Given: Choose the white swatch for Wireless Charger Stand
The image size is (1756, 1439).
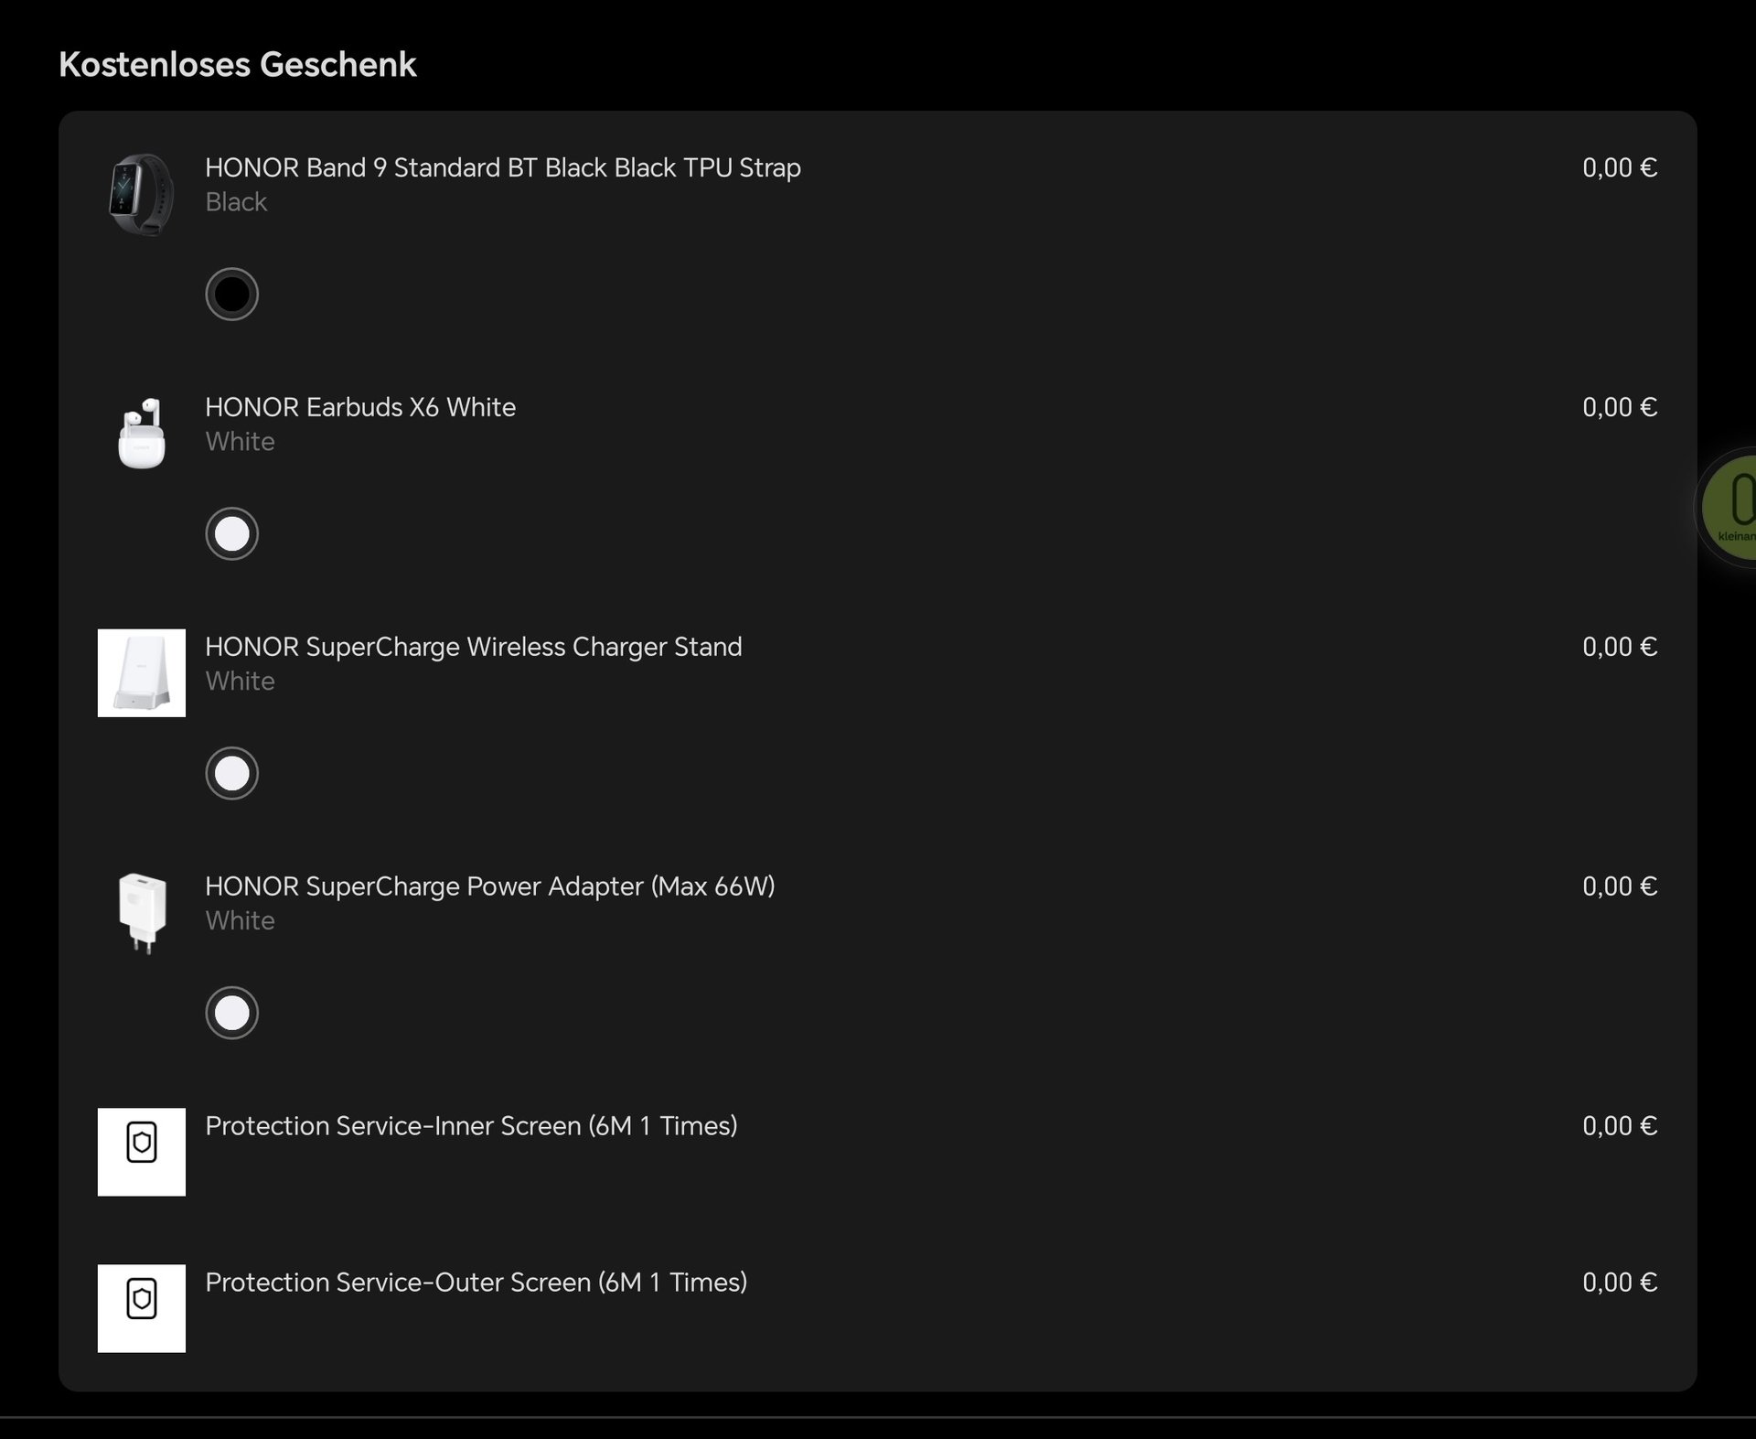Looking at the screenshot, I should [x=231, y=773].
